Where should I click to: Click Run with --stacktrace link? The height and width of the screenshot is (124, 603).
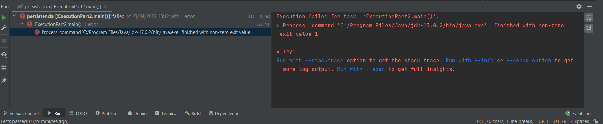point(310,61)
